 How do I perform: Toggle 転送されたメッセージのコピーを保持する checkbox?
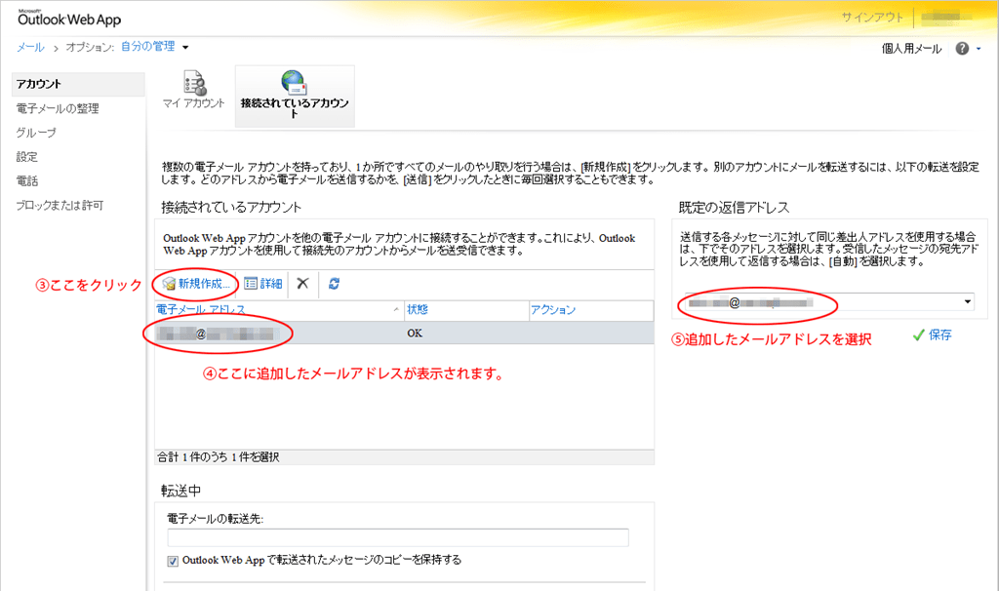point(173,561)
